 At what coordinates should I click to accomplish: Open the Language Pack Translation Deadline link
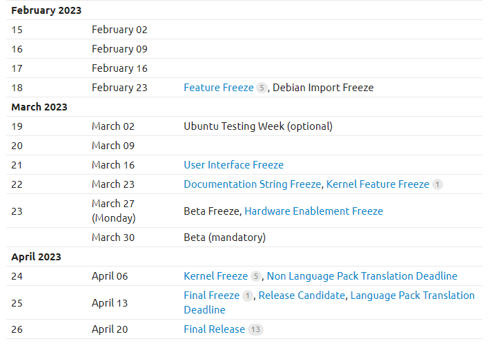[413, 296]
